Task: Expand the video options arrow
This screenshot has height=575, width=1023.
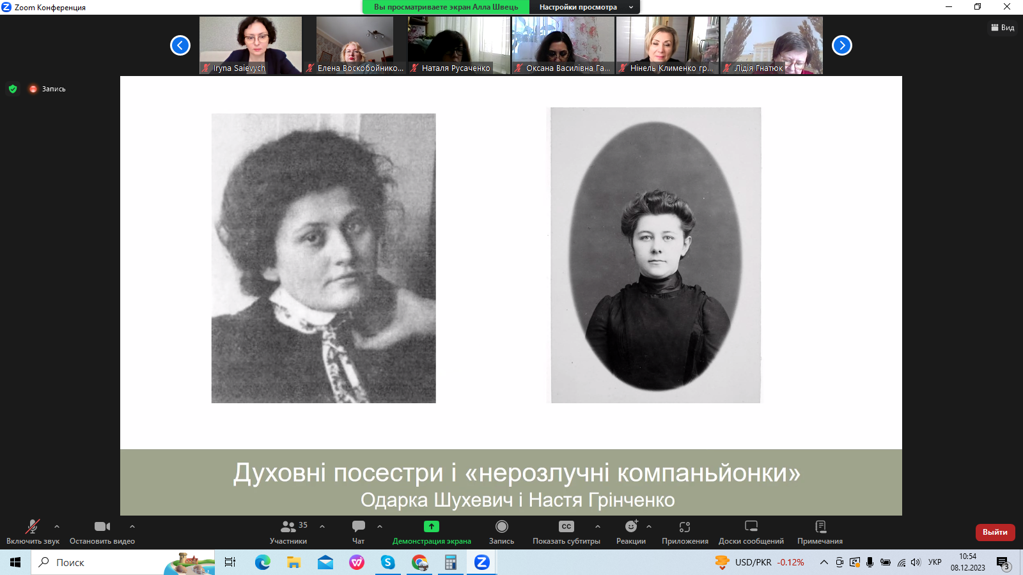Action: click(132, 526)
